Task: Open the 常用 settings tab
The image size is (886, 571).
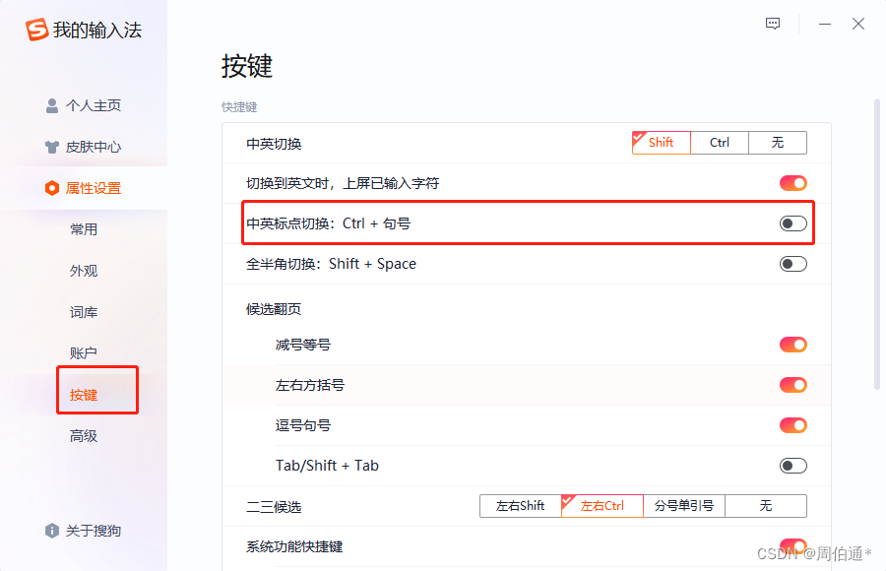Action: coord(84,229)
